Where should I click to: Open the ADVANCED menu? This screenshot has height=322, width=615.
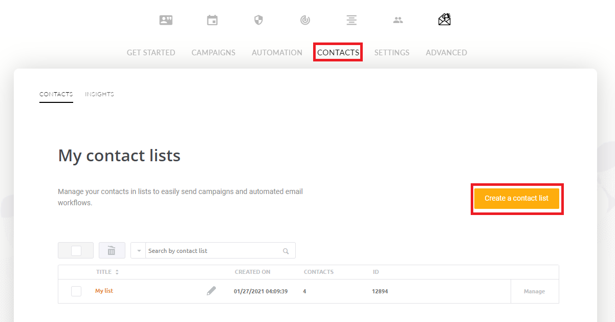coord(446,52)
